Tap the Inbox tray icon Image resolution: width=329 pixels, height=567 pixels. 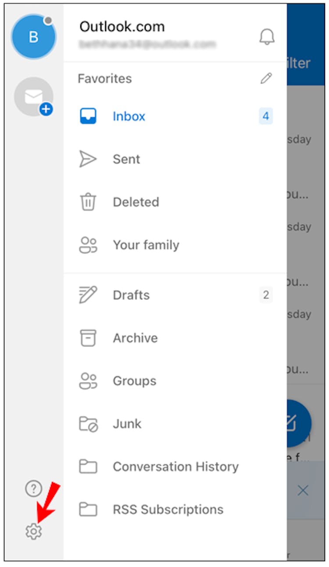[88, 116]
